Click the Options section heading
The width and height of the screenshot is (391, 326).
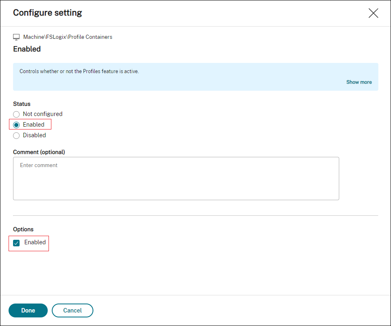coord(23,229)
